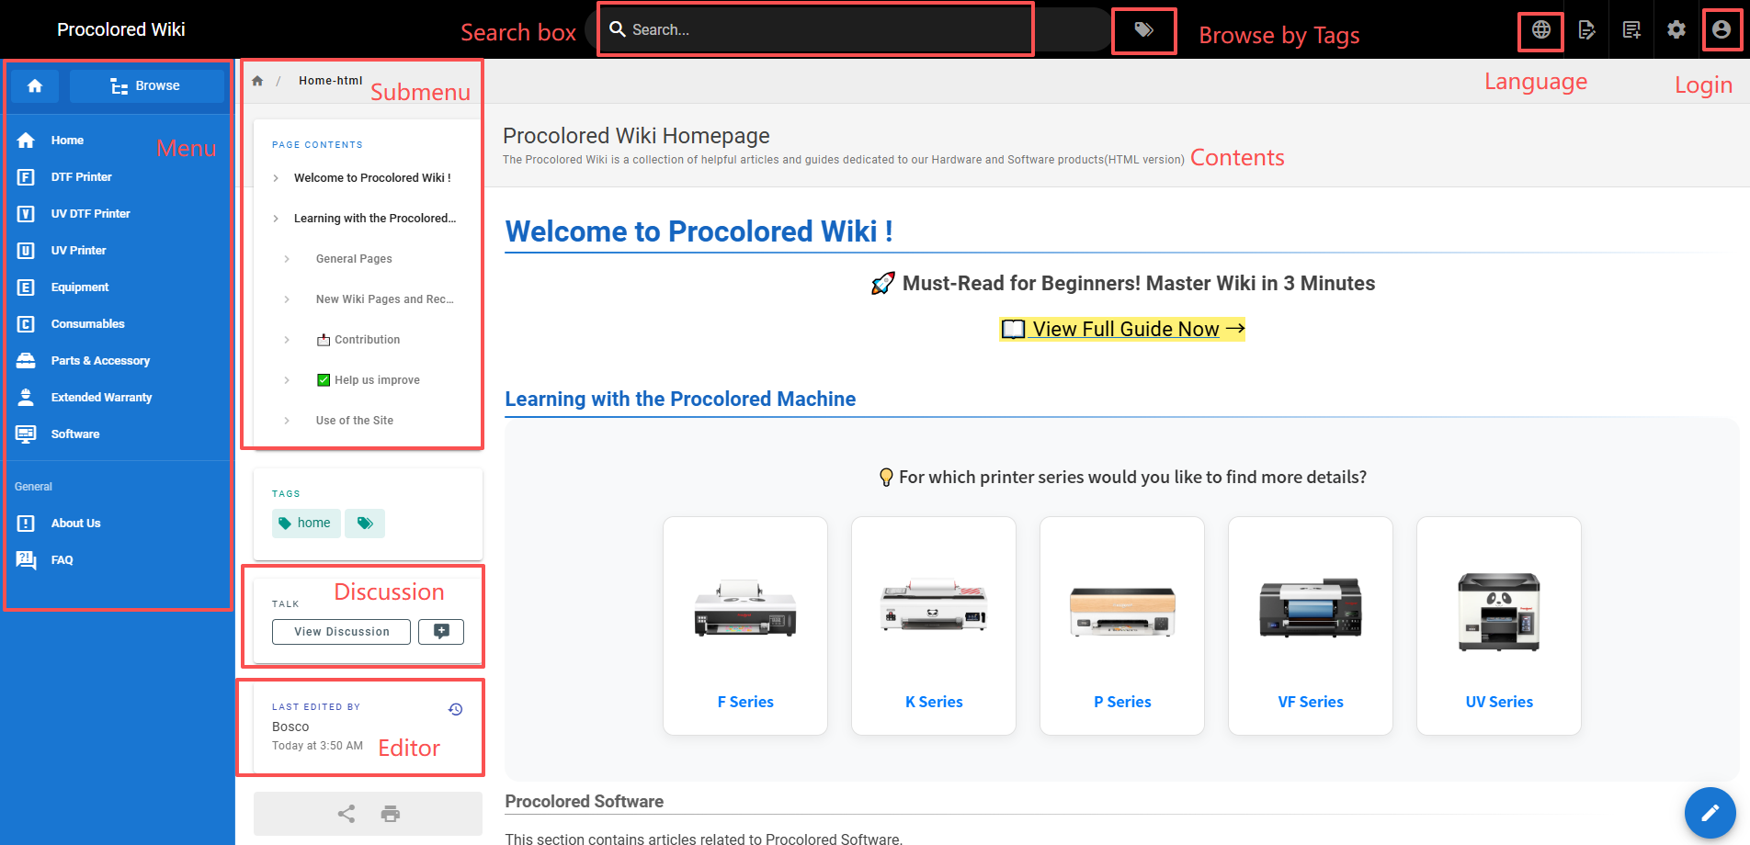1750x845 pixels.
Task: Click View Discussion button
Action: (341, 631)
